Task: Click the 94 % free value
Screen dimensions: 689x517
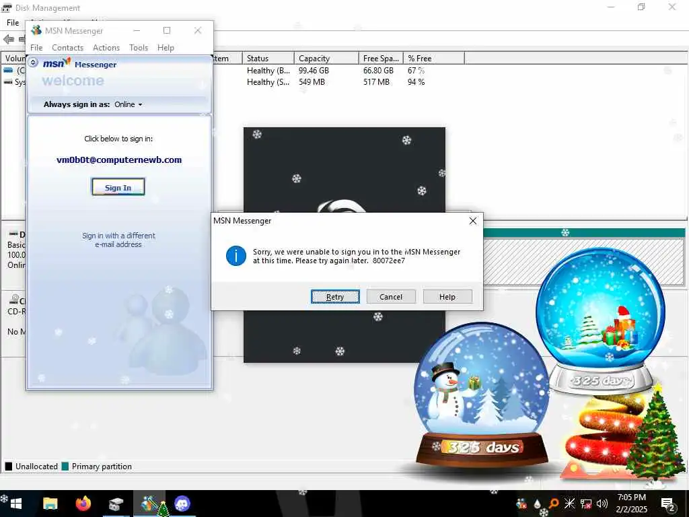Action: point(416,81)
